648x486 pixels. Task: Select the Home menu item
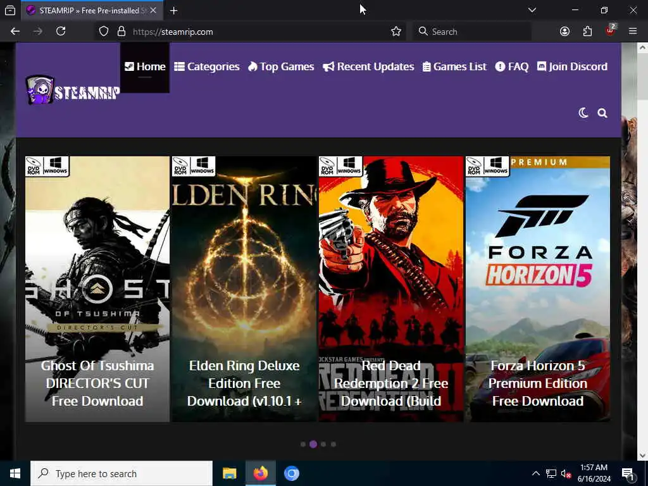145,66
